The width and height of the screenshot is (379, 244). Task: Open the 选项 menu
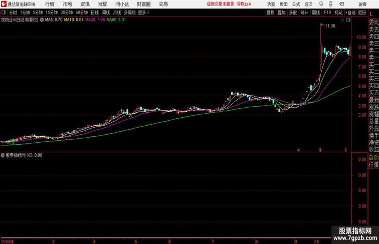(x=308, y=4)
